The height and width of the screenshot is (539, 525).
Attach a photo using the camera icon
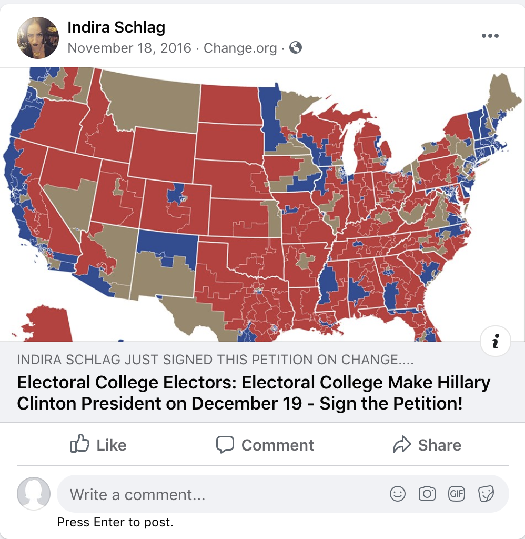pos(427,494)
